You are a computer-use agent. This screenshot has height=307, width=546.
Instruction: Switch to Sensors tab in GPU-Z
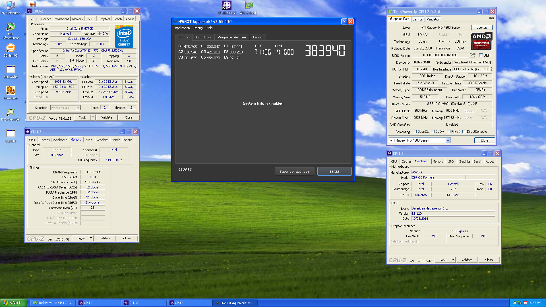(x=418, y=19)
